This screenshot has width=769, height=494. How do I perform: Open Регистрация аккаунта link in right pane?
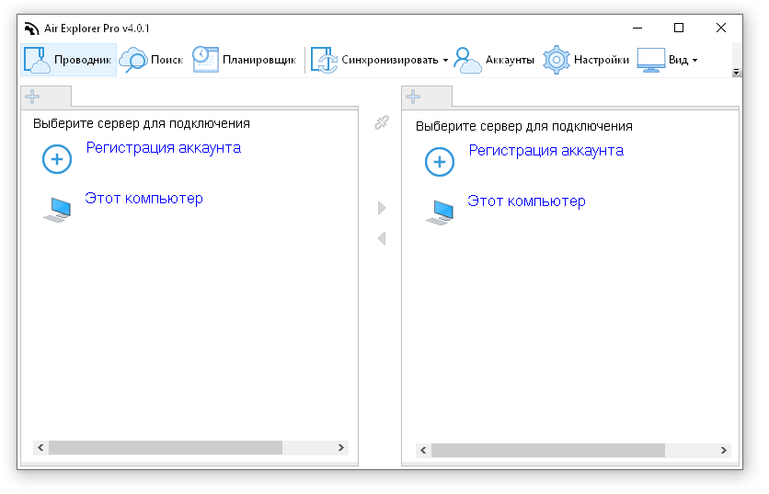[x=545, y=151]
